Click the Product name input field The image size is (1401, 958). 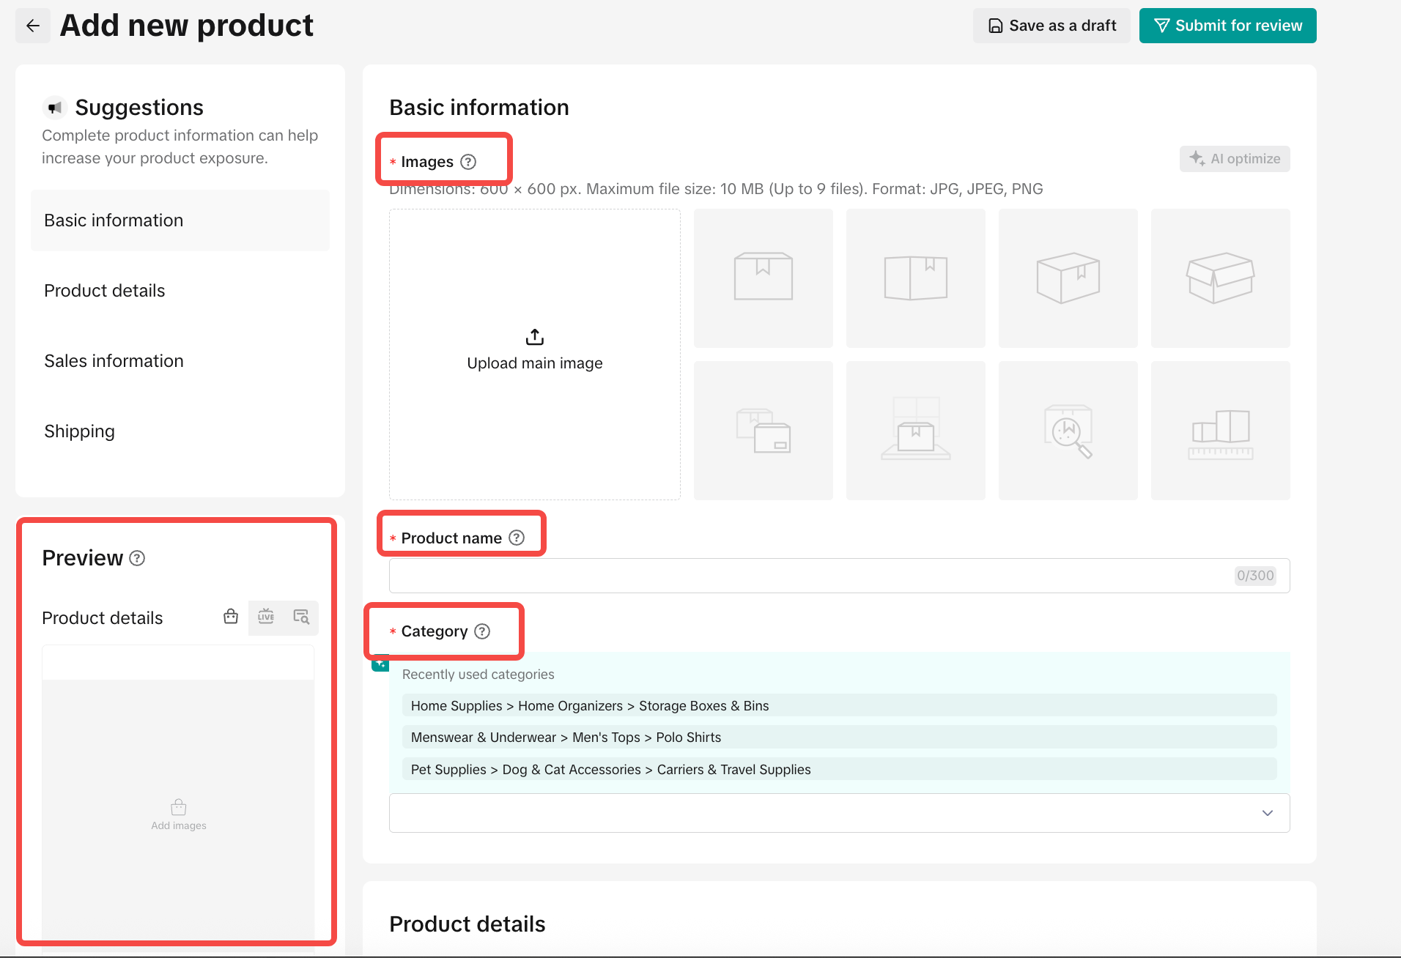[810, 576]
